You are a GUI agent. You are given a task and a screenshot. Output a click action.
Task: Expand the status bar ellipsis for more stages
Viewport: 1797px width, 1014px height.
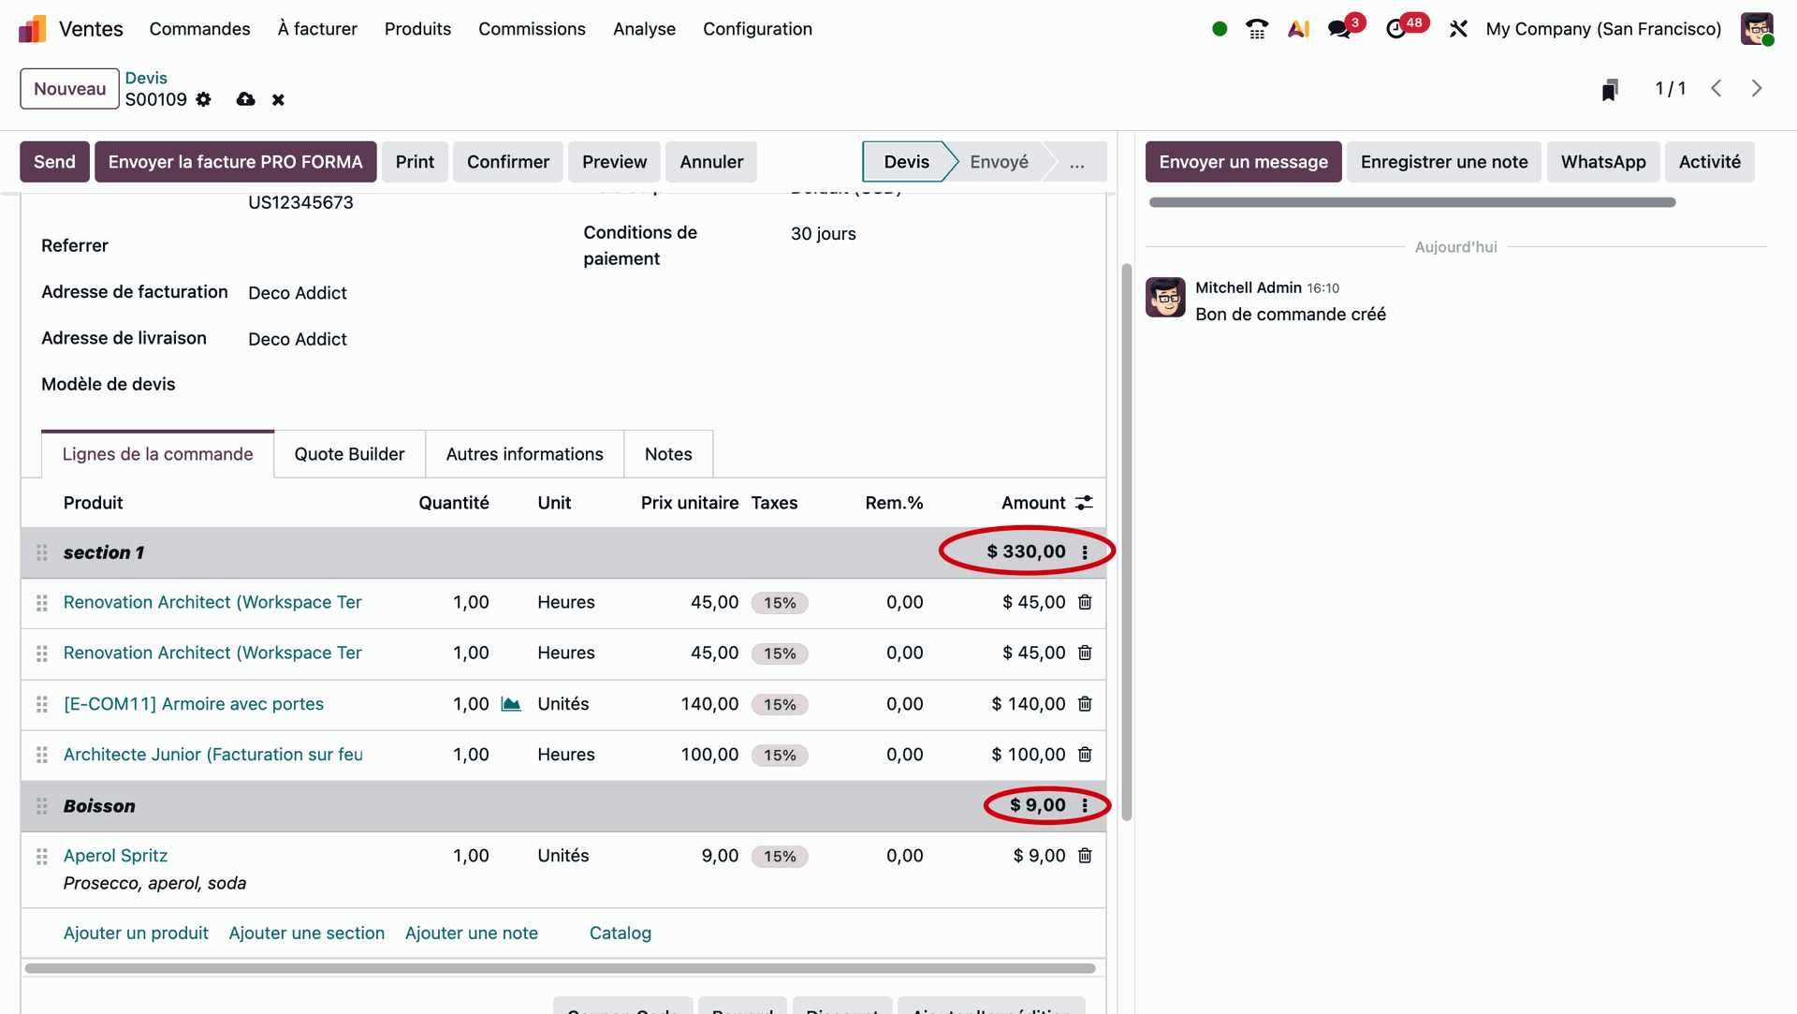click(x=1077, y=162)
